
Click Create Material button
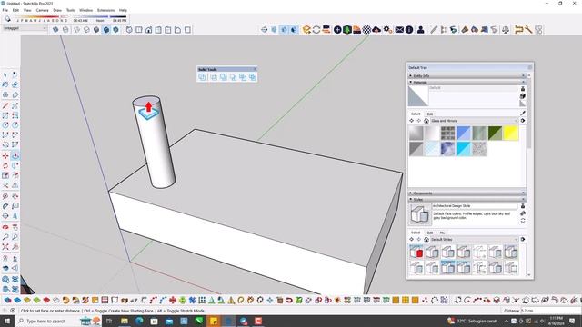523,96
